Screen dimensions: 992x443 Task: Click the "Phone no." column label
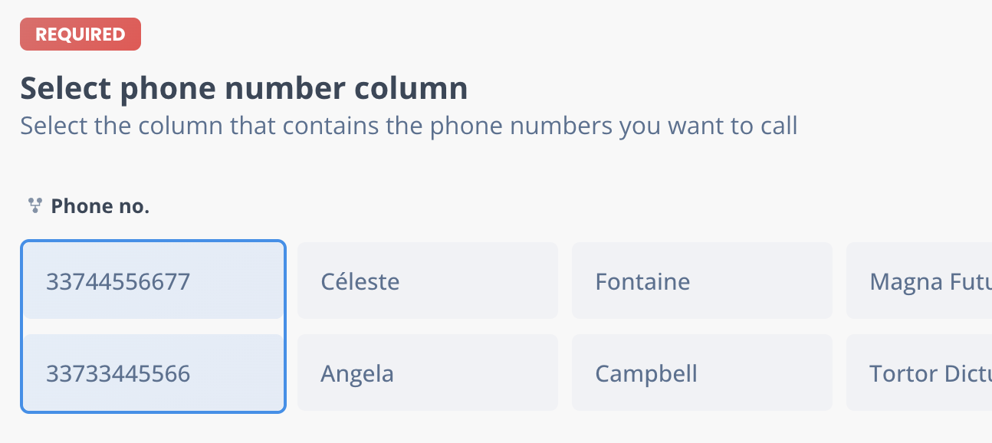pos(100,206)
